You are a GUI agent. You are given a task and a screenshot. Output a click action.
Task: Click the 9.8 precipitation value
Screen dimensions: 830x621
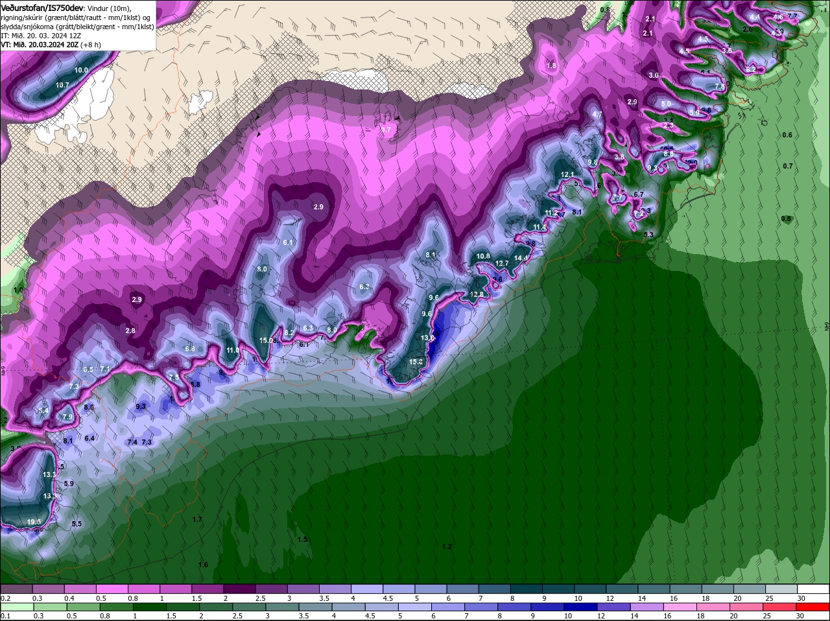pyautogui.click(x=592, y=161)
